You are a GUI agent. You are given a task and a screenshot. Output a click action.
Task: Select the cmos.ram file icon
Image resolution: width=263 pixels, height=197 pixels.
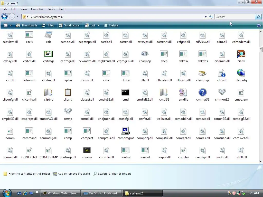[x=241, y=93]
